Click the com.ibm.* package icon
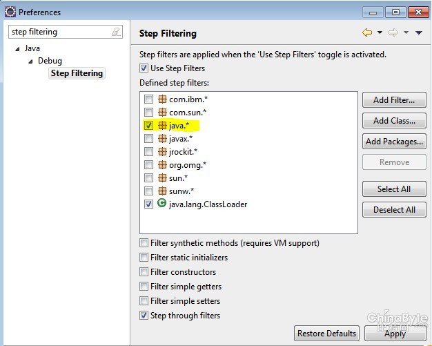This screenshot has height=346, width=432. [x=162, y=99]
